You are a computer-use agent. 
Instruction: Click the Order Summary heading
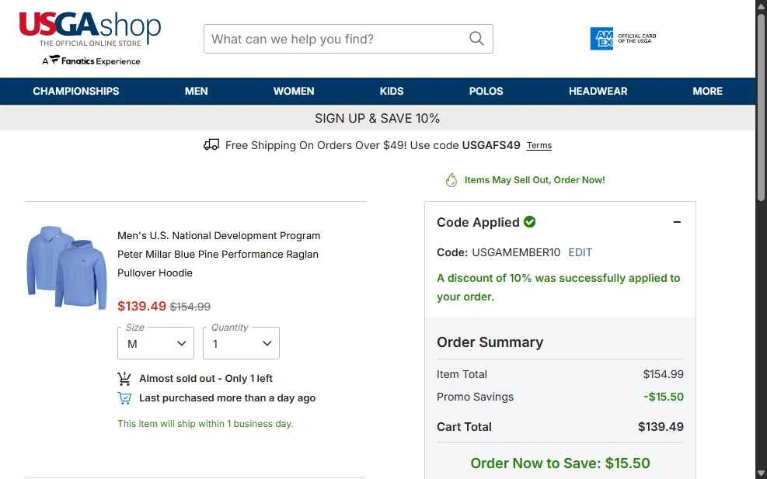coord(490,342)
